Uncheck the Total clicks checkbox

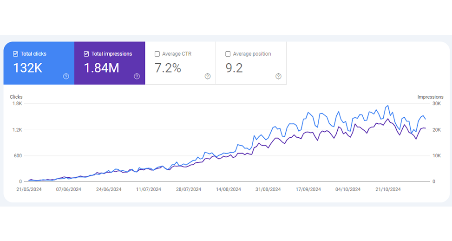pos(15,54)
